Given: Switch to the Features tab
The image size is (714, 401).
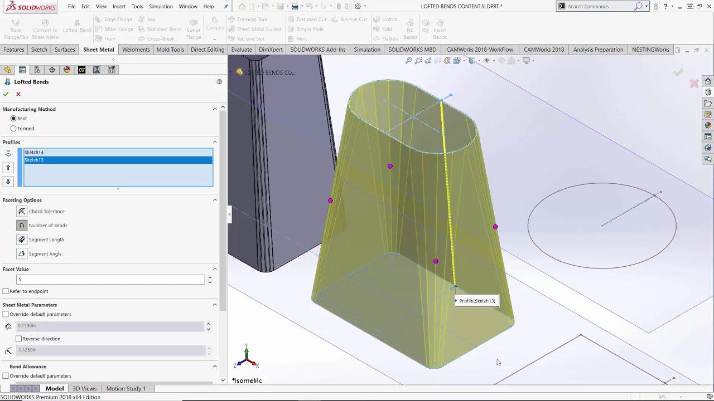Looking at the screenshot, I should click(x=14, y=50).
